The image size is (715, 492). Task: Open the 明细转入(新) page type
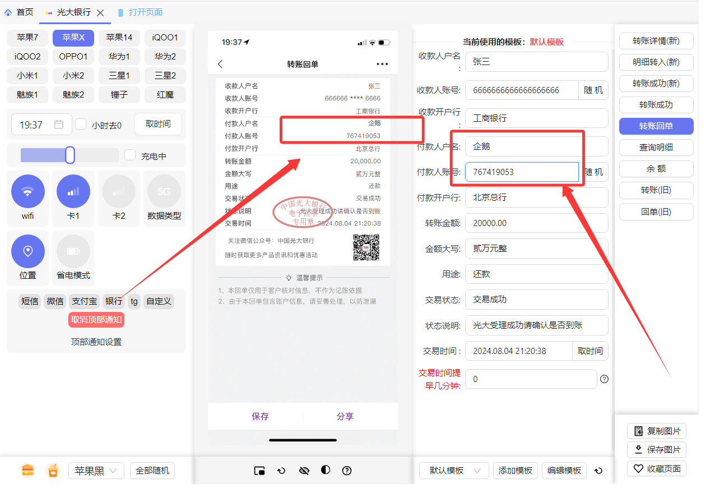pyautogui.click(x=656, y=62)
